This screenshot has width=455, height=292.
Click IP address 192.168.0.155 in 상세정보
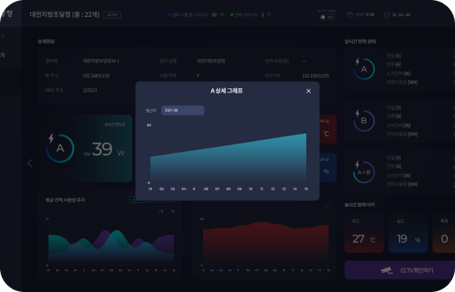coord(96,75)
